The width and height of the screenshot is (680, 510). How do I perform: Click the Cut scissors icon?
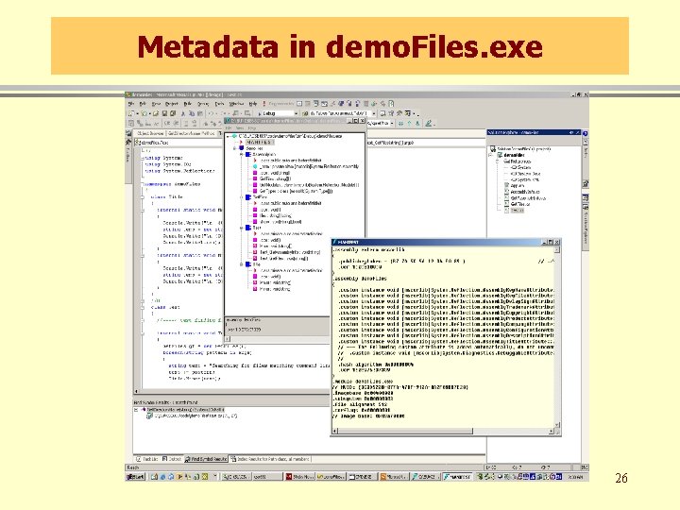pos(183,113)
